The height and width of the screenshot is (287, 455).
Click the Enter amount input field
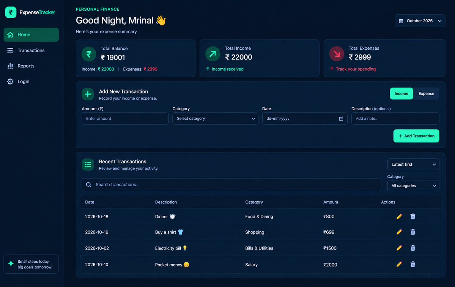tap(125, 119)
